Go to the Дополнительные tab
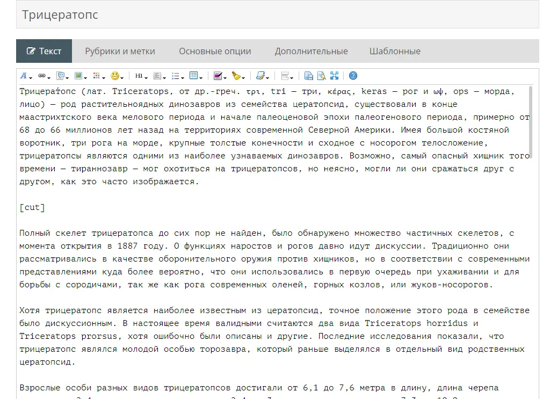The image size is (550, 399). coord(311,51)
